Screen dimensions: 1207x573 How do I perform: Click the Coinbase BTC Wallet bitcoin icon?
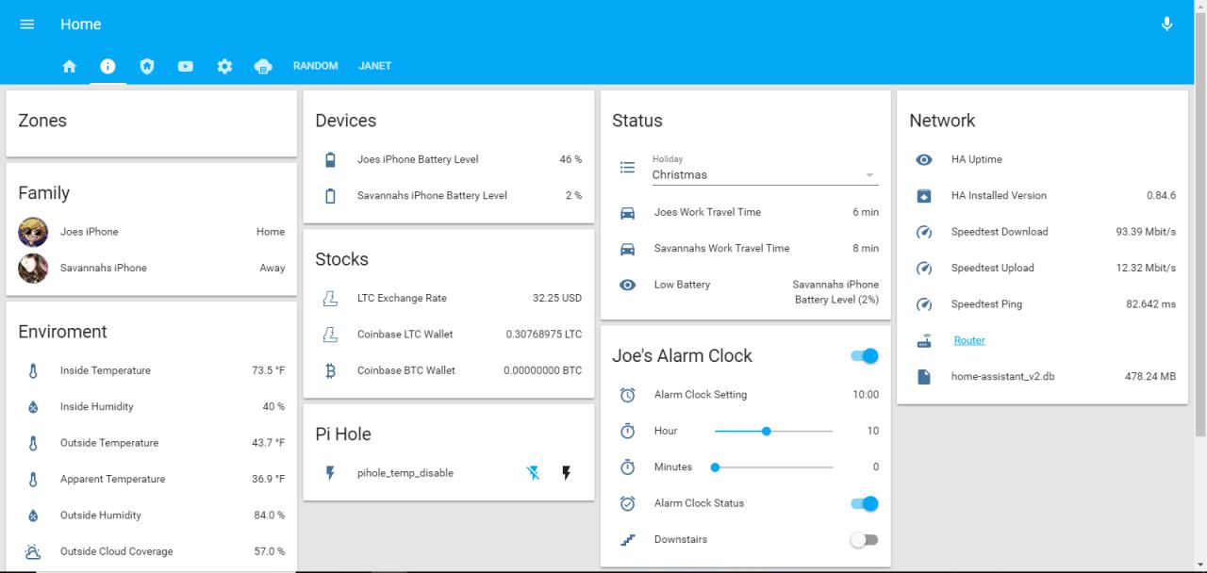pyautogui.click(x=330, y=370)
